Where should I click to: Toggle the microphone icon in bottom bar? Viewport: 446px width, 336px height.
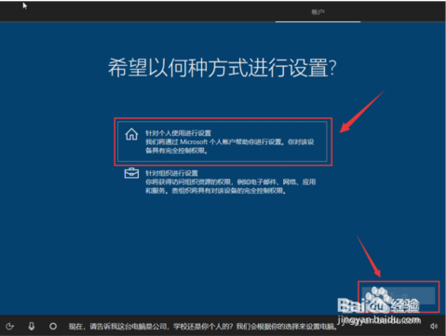click(x=32, y=326)
